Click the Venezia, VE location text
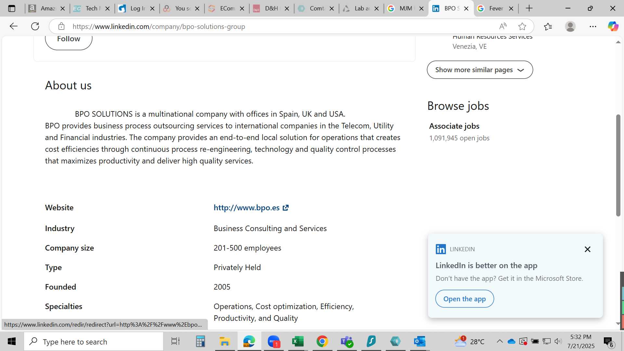Screen dimensions: 624x351 470,46
